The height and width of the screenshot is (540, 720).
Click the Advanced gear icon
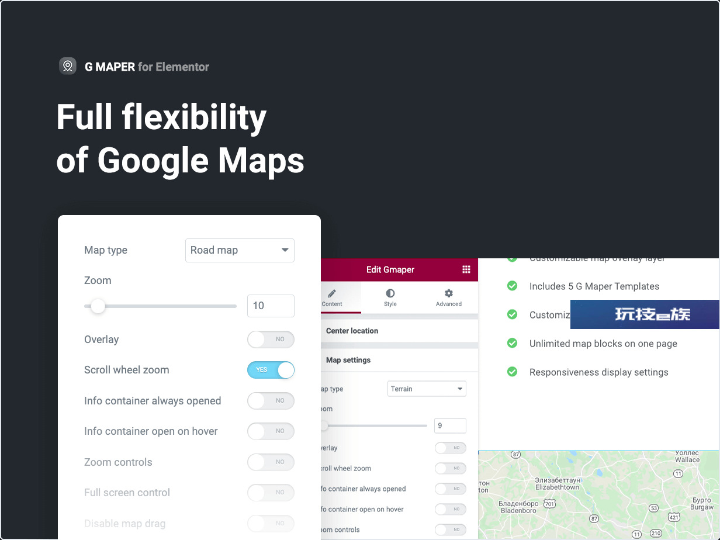[449, 293]
